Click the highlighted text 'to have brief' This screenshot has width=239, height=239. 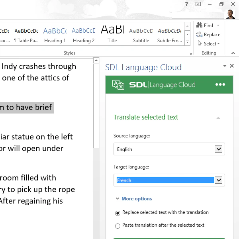click(29, 107)
